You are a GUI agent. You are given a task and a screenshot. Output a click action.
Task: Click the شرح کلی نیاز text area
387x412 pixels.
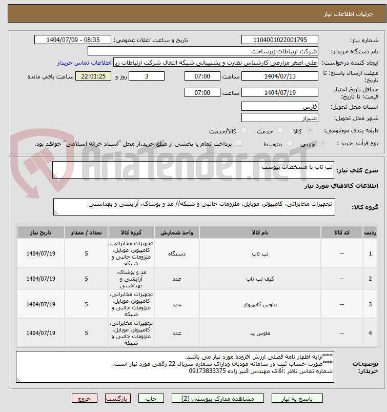pyautogui.click(x=193, y=170)
